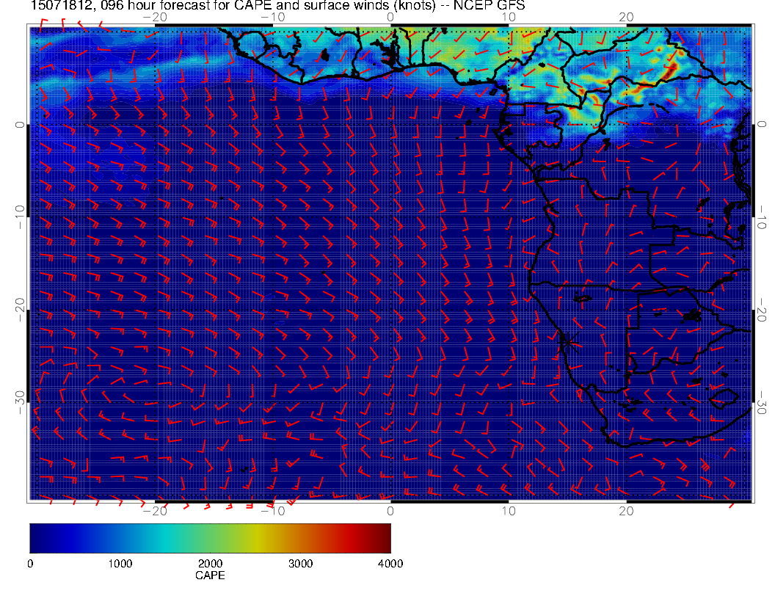Screen dimensions: 775x599
Task: Click the small lake outline in northern Namibia
Action: 583,299
